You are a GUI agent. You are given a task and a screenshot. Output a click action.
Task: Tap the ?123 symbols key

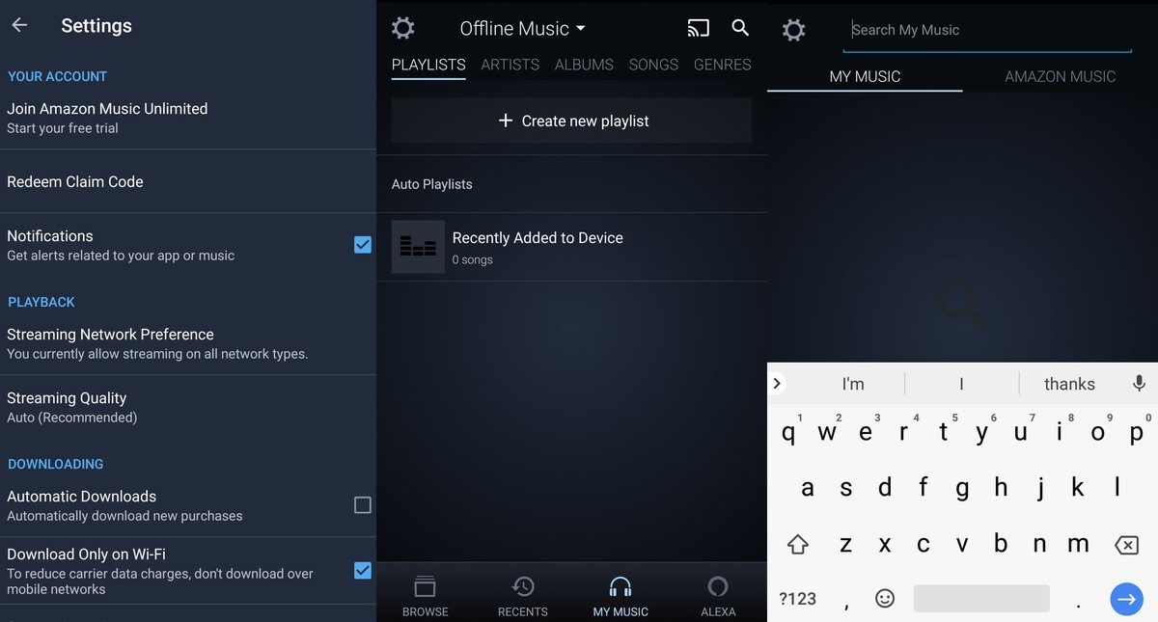pos(797,599)
